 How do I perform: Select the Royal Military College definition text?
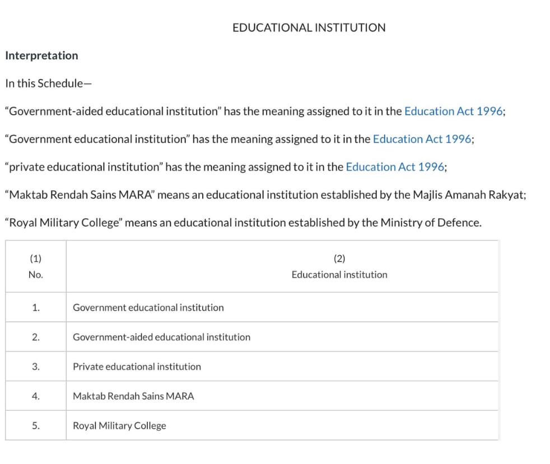244,223
